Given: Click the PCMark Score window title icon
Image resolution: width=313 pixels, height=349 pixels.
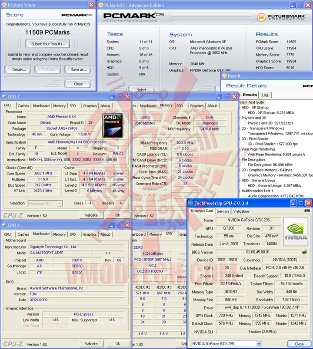Looking at the screenshot, I should [4, 5].
